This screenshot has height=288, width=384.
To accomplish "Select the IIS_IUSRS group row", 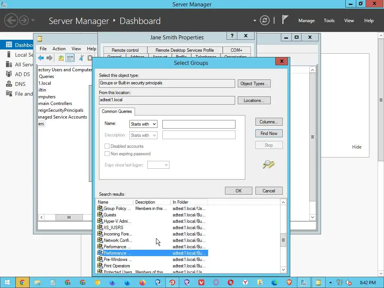I will [x=152, y=228].
